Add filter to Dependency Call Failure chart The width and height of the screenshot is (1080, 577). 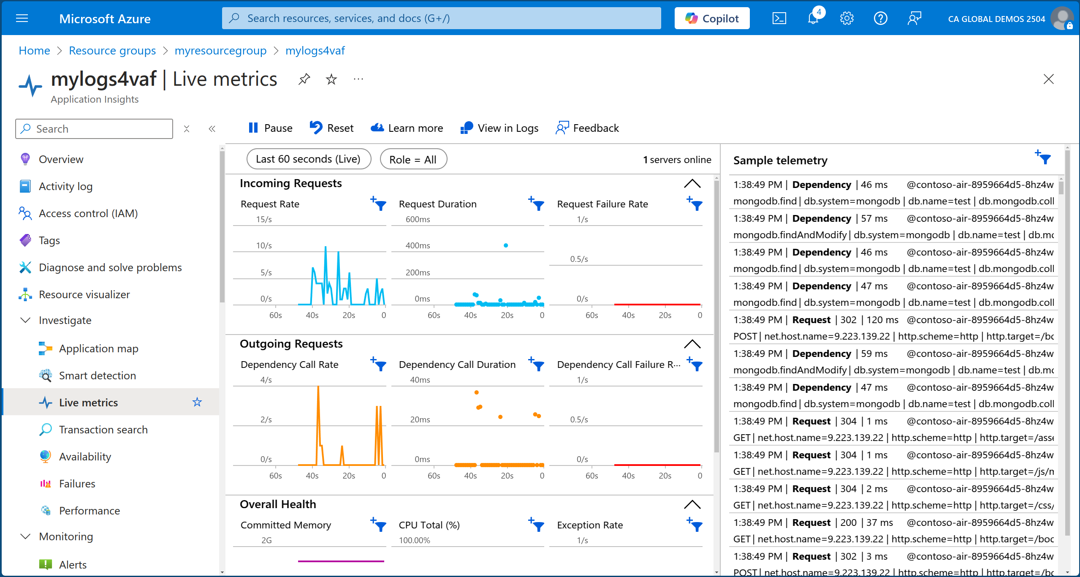[695, 364]
